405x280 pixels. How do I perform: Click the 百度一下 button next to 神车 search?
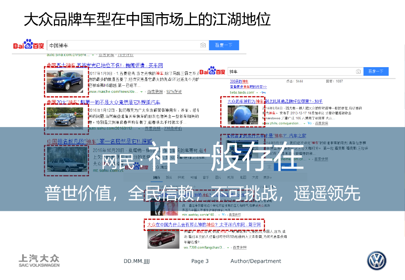(x=376, y=71)
